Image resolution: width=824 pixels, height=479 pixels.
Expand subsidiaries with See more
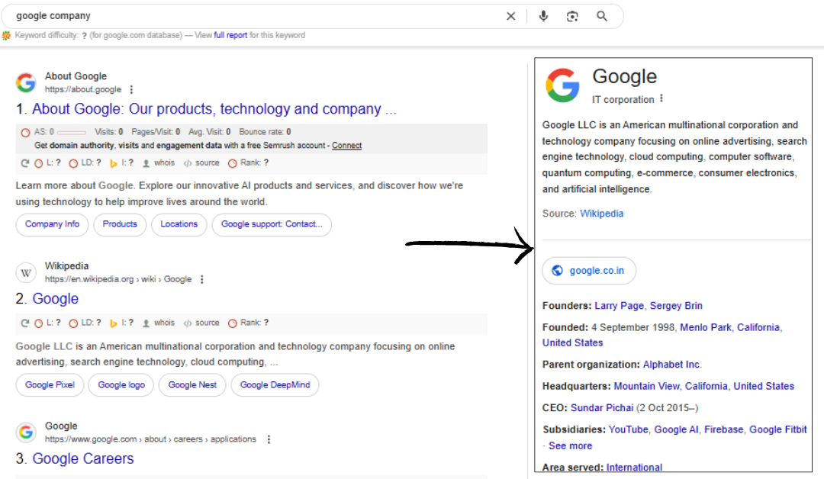[x=570, y=445]
